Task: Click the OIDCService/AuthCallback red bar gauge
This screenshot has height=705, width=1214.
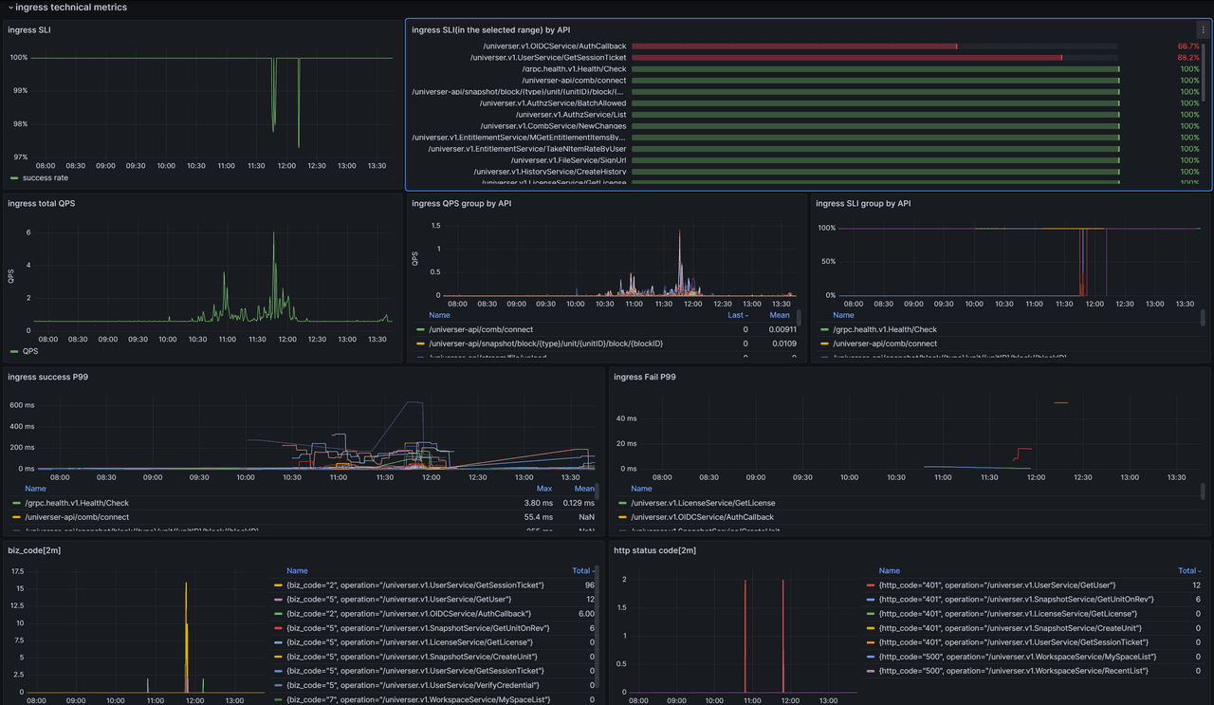Action: pos(794,46)
